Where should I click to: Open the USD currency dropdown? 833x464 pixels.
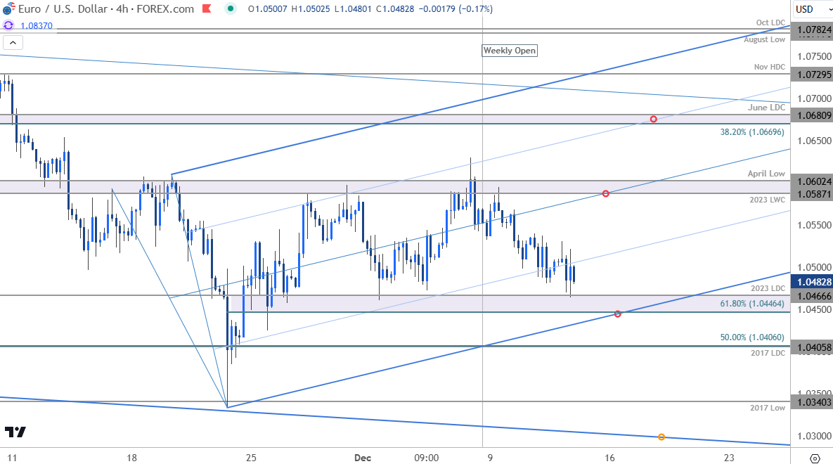coord(813,9)
